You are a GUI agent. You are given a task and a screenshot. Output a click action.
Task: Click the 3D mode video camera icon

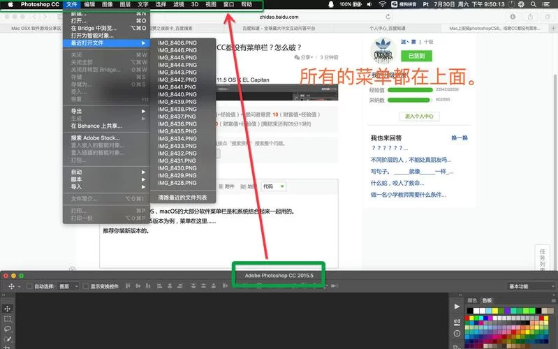334,285
